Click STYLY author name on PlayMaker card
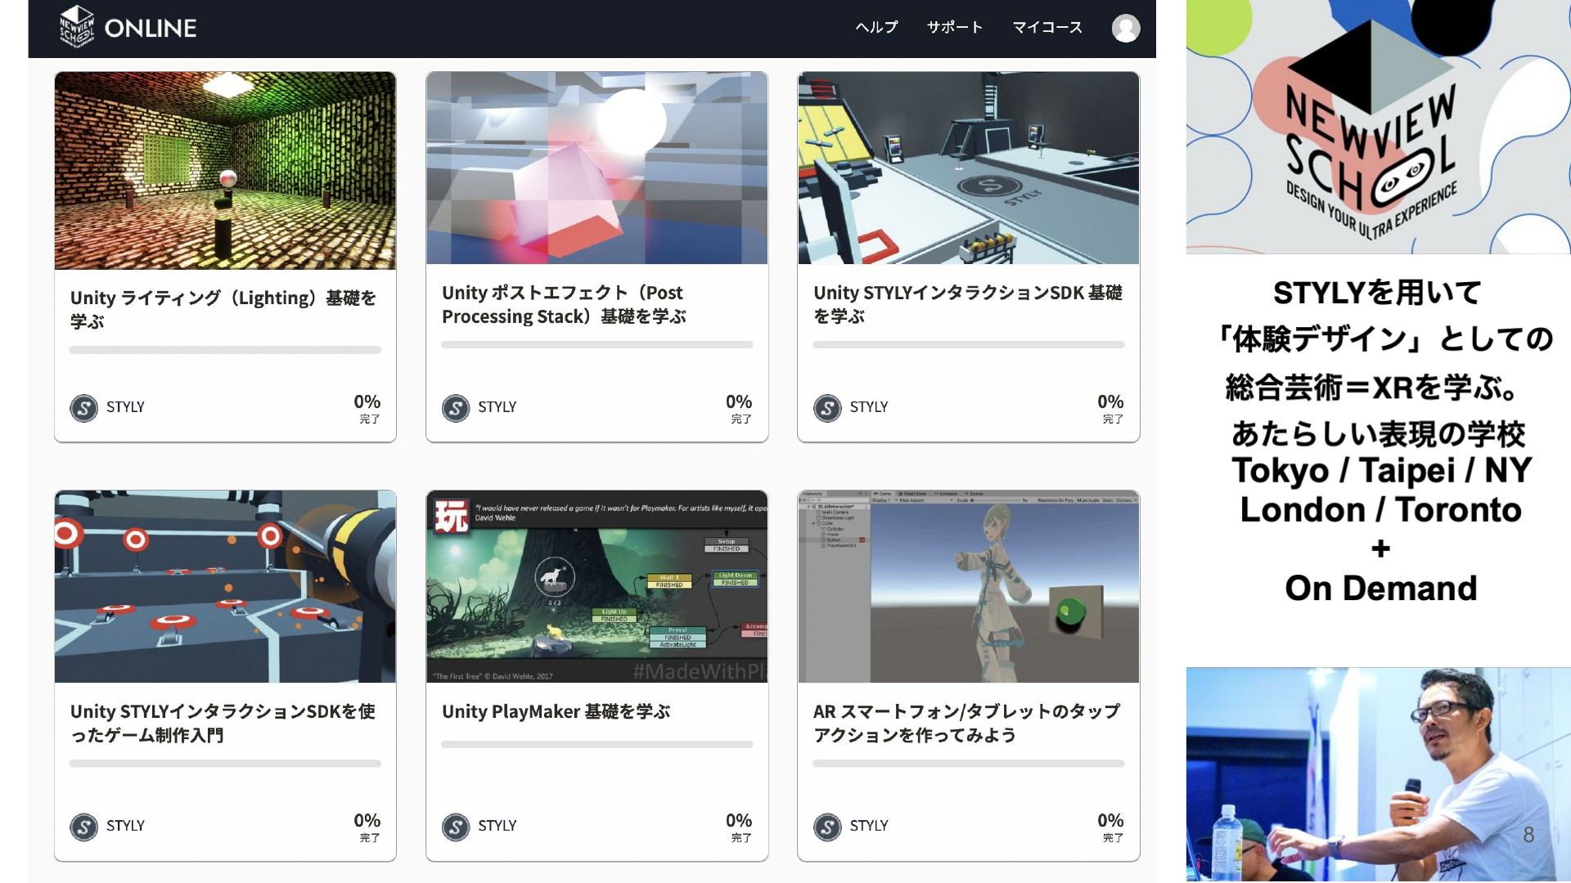 (x=497, y=826)
